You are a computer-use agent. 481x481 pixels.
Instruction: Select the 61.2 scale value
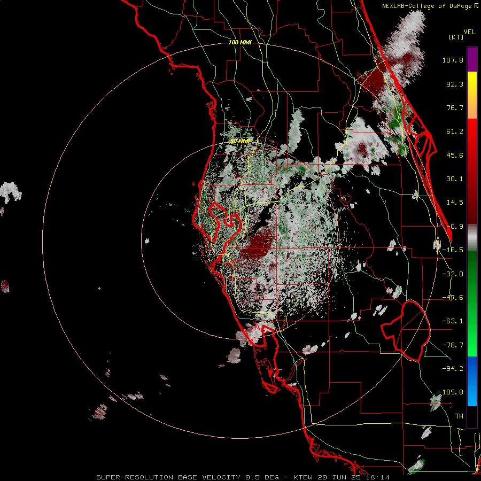(x=455, y=131)
